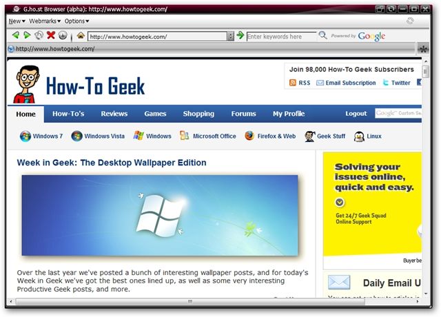This screenshot has height=317, width=441.
Task: Open Week in Geek article headline
Action: tap(112, 163)
